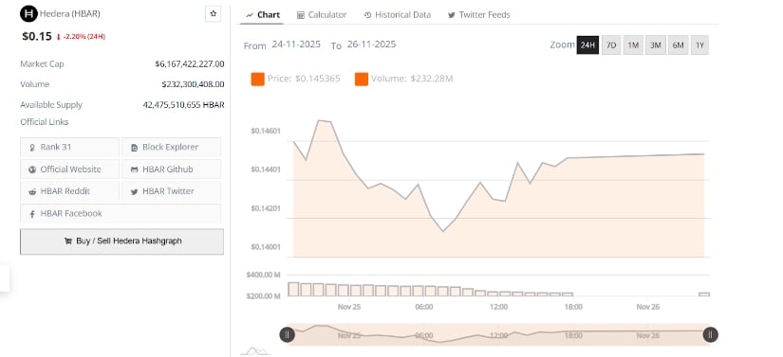Click the Rank 31 trophy icon
The width and height of the screenshot is (783, 357).
pos(32,148)
